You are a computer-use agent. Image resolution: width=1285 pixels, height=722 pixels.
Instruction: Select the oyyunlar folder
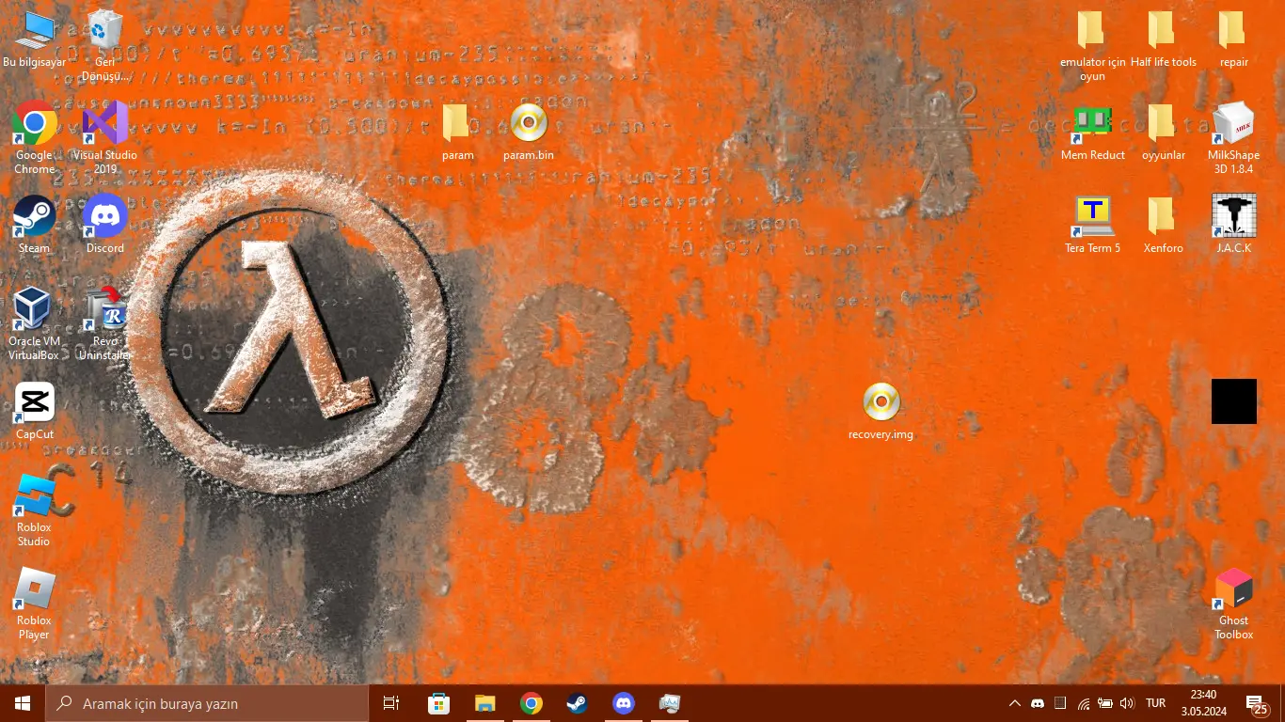1163,132
